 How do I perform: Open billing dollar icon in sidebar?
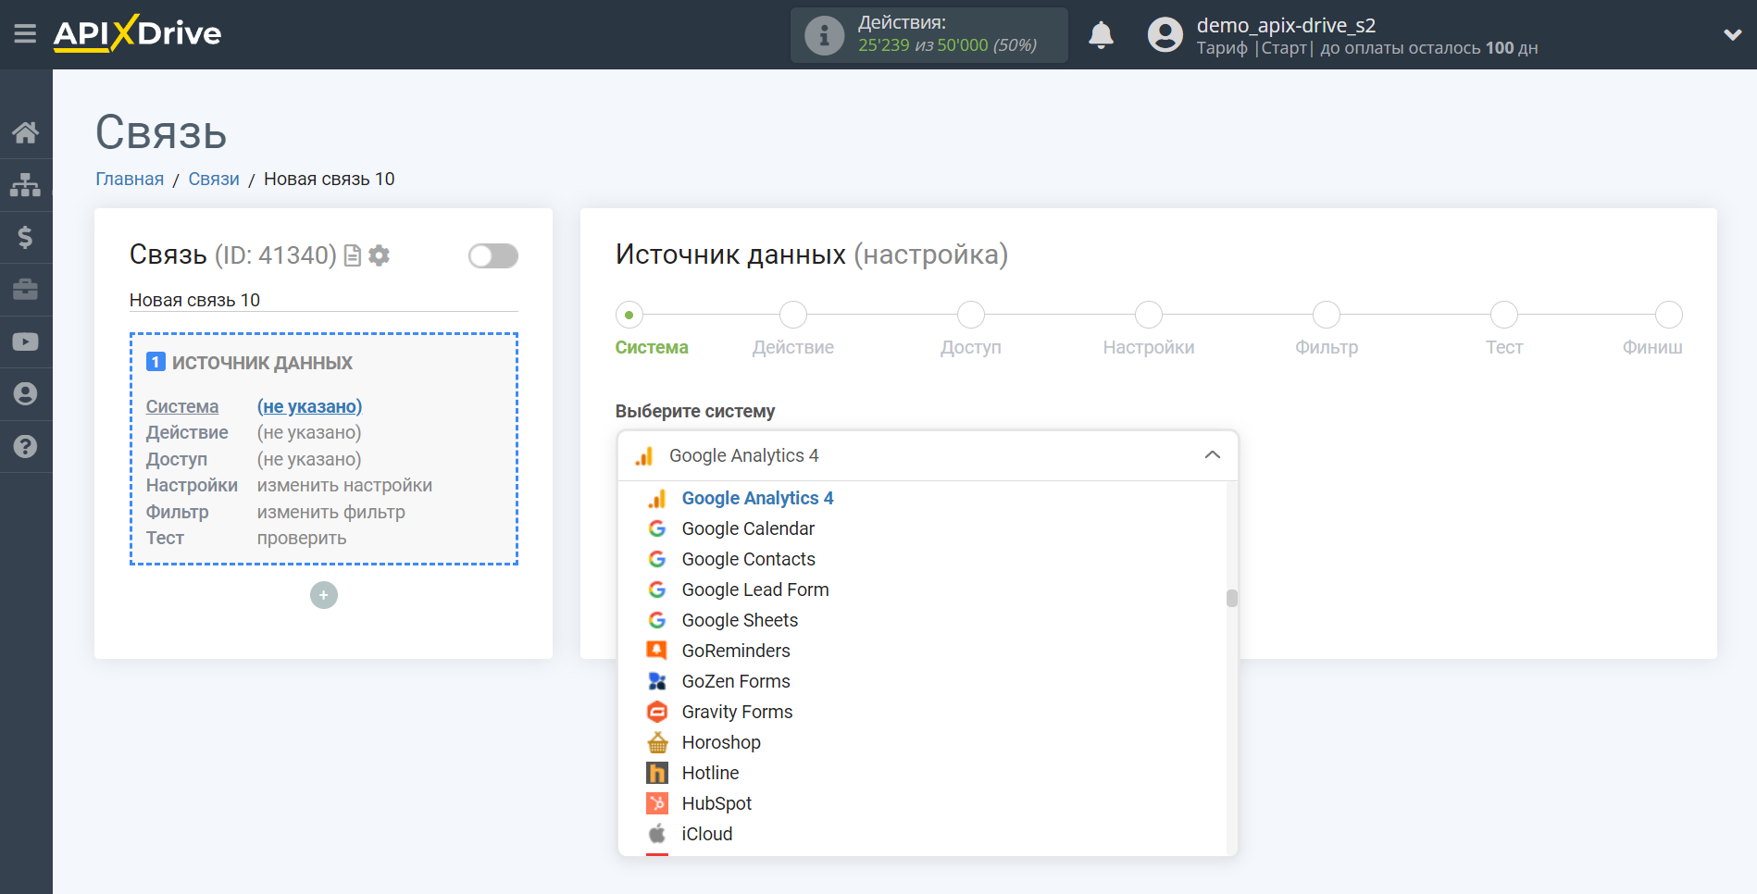26,237
